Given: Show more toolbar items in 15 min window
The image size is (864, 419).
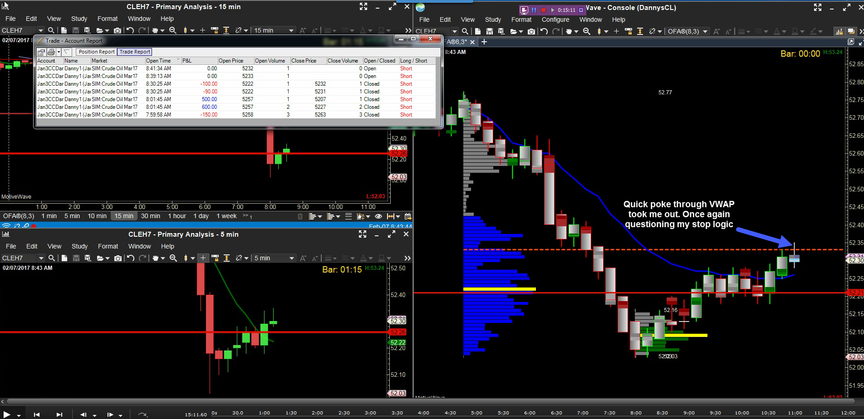Looking at the screenshot, I should click(408, 30).
